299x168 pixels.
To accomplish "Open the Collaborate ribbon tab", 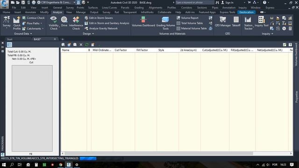I will coord(164,12).
